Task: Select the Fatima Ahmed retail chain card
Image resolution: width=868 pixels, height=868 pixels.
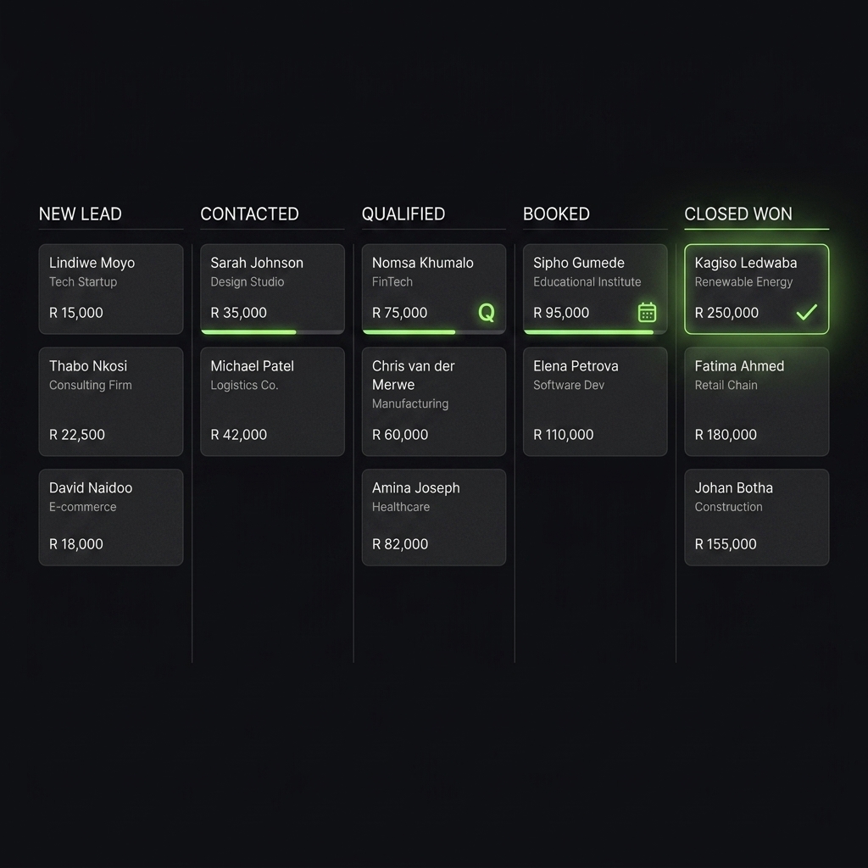Action: pyautogui.click(x=755, y=401)
